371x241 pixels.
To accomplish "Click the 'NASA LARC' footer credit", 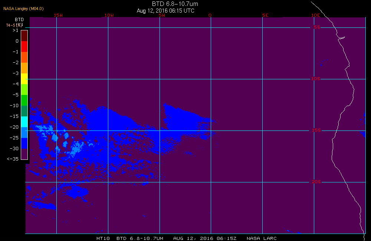I will [x=262, y=238].
